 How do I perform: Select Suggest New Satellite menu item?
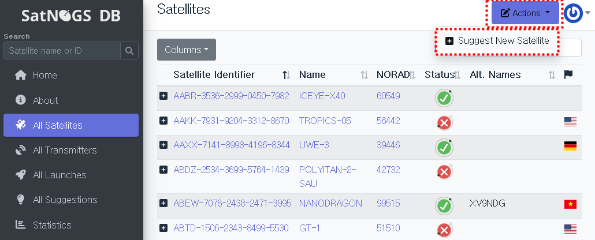point(497,41)
